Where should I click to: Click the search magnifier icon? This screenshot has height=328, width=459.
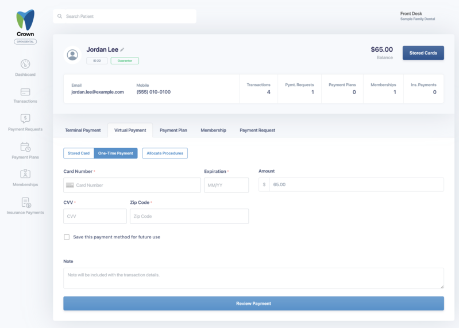pos(60,16)
